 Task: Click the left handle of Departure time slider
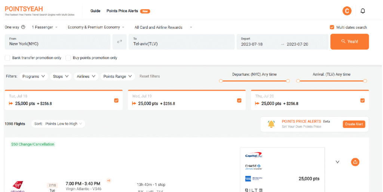(x=221, y=81)
